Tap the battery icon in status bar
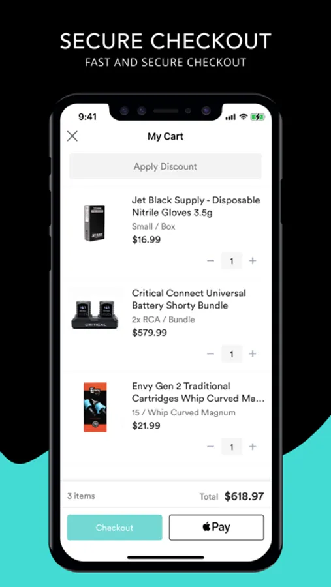This screenshot has width=331, height=587. (257, 117)
